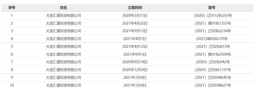Select company name in row 6
253x93 pixels.
[x=64, y=54]
